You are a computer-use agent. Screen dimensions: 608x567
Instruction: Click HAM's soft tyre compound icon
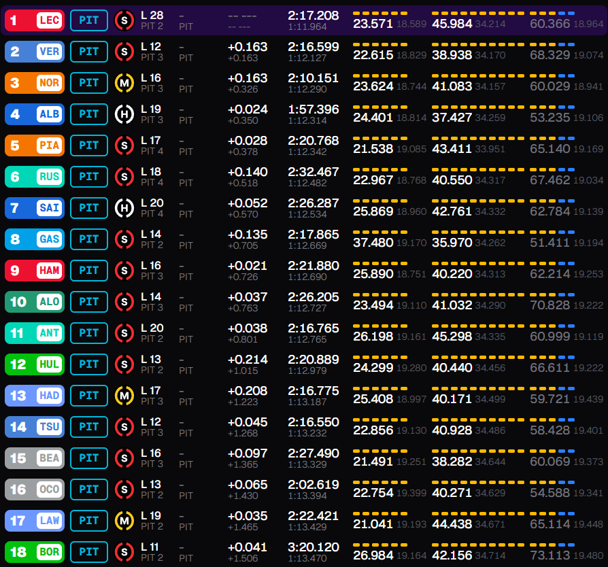tap(124, 271)
